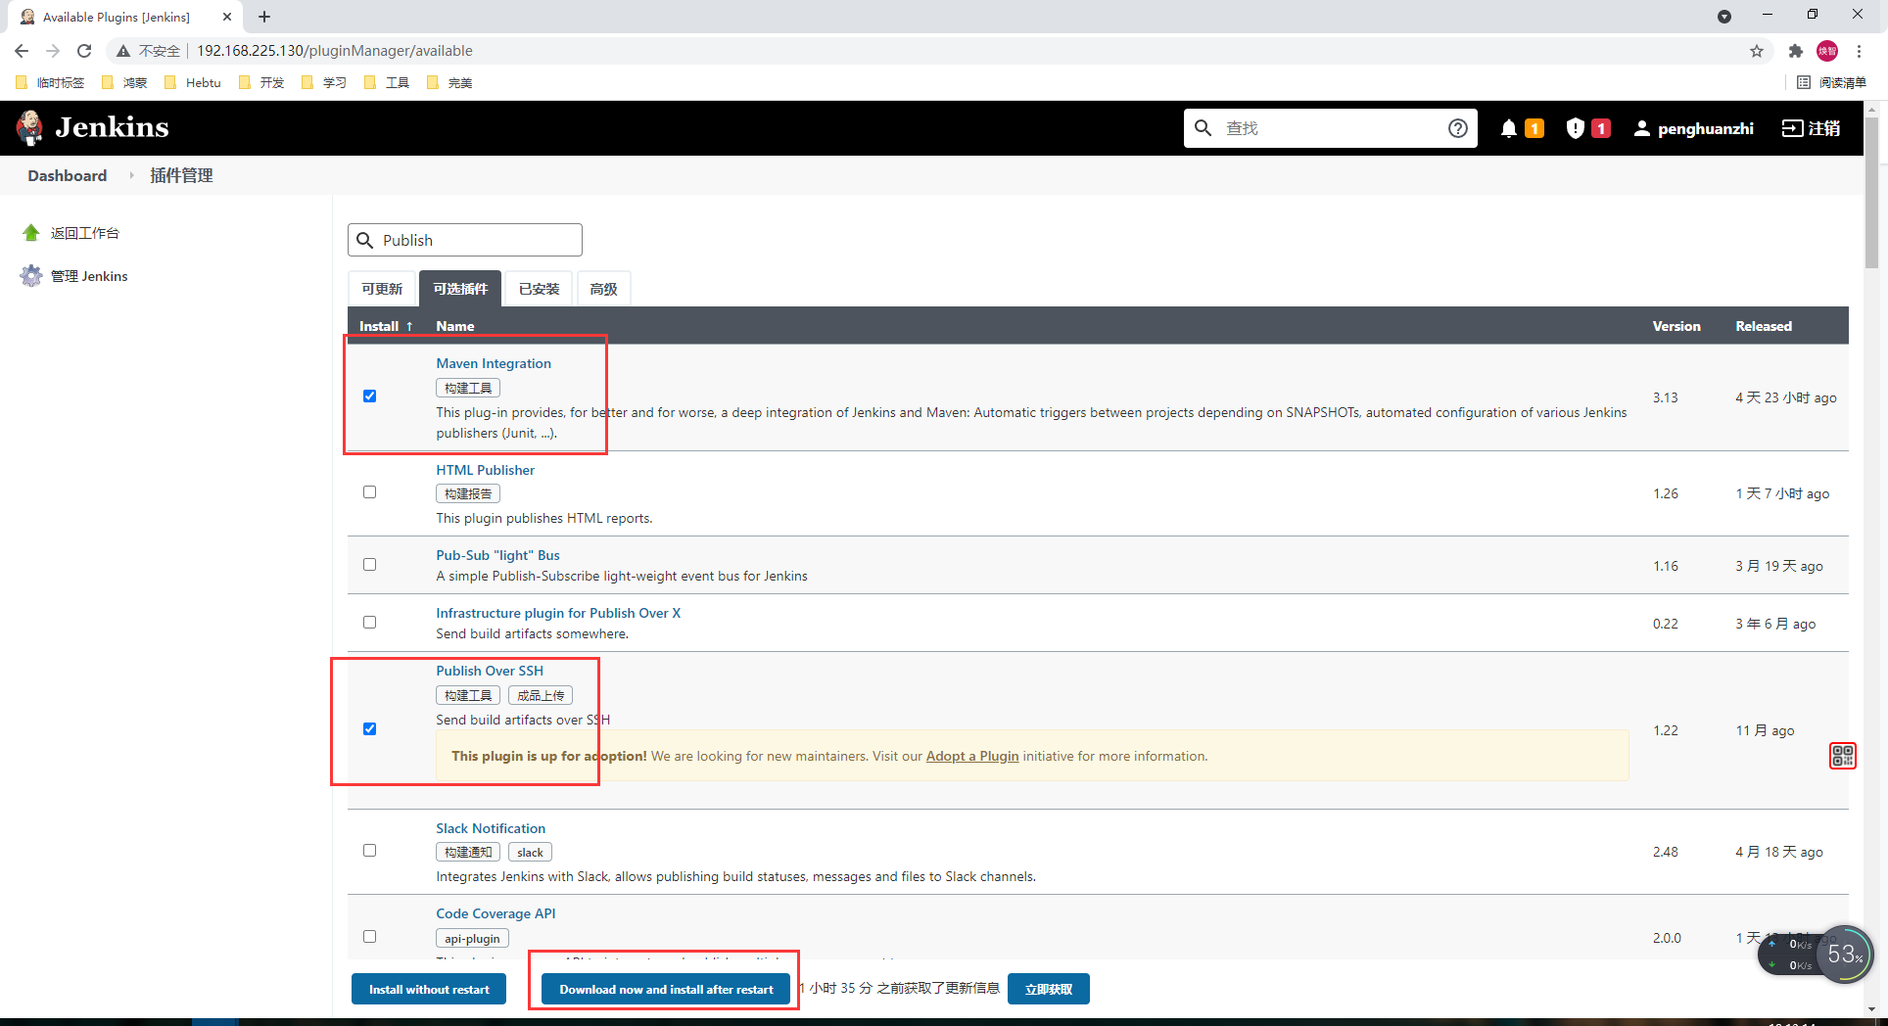The width and height of the screenshot is (1888, 1026).
Task: Sort by the Version column header
Action: coord(1676,326)
